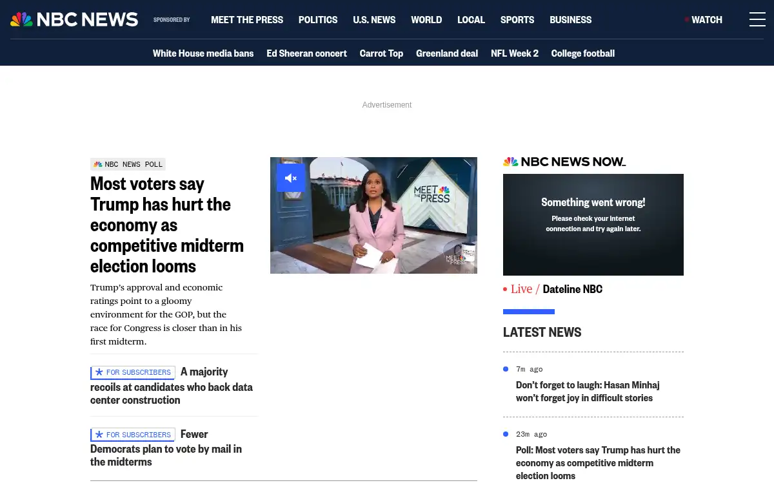Go to the Local section
The width and height of the screenshot is (774, 483).
471,20
